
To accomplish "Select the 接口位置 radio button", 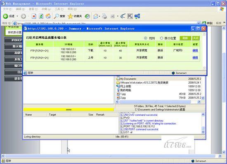I will 161,38.
